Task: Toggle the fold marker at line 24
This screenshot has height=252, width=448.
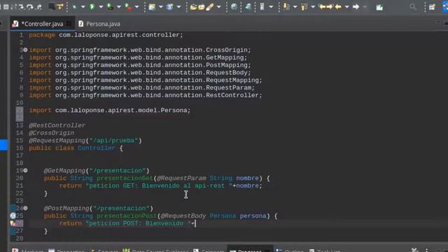Action: pos(25,209)
